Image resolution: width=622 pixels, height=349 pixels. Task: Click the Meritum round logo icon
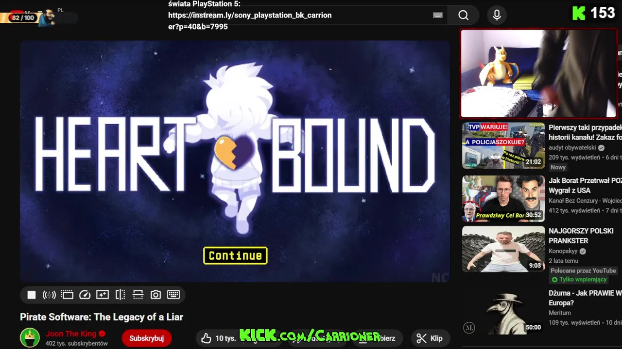click(x=469, y=328)
